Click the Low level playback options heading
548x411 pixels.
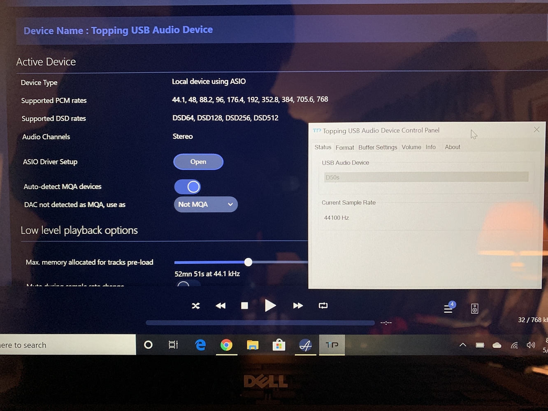tap(79, 231)
